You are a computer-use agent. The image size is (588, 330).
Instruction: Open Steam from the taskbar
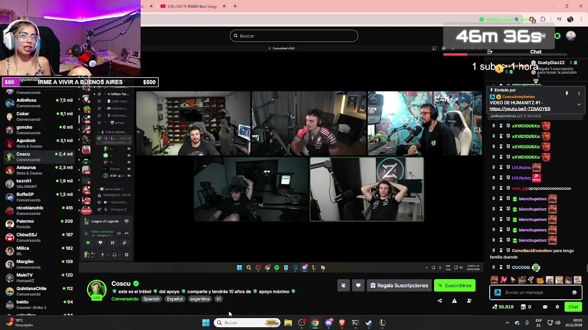369,323
